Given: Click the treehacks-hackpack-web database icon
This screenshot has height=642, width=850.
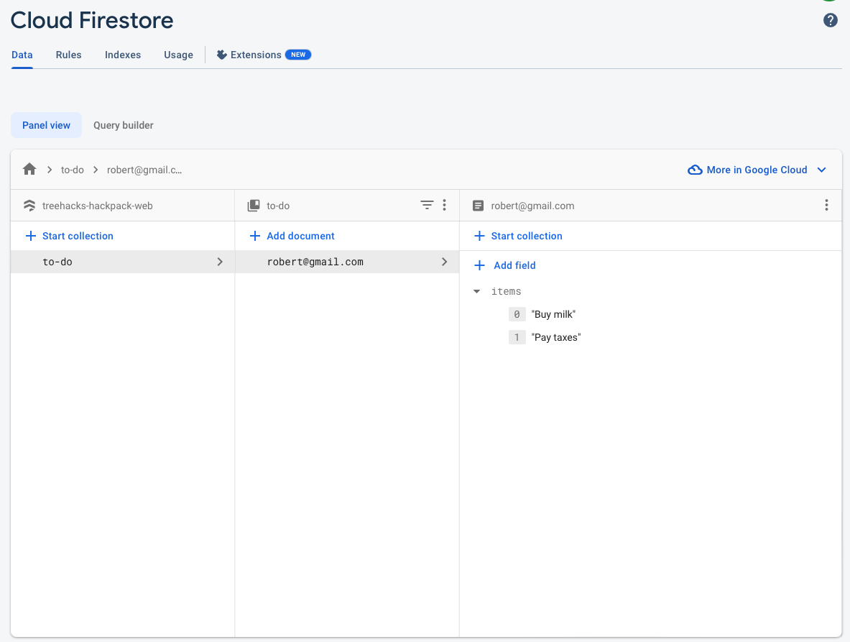Looking at the screenshot, I should 29,206.
